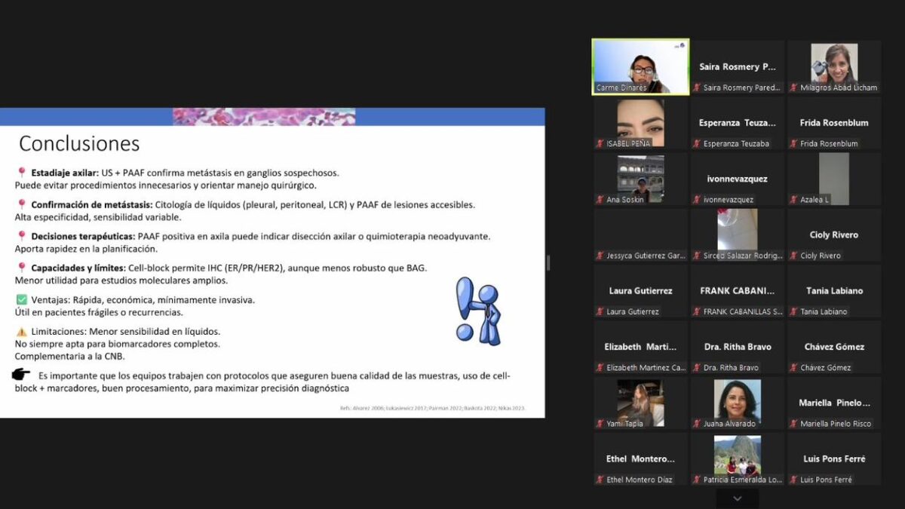Select Juana Alvarado's video thumbnail
Screen dimensions: 905x509
(737, 401)
